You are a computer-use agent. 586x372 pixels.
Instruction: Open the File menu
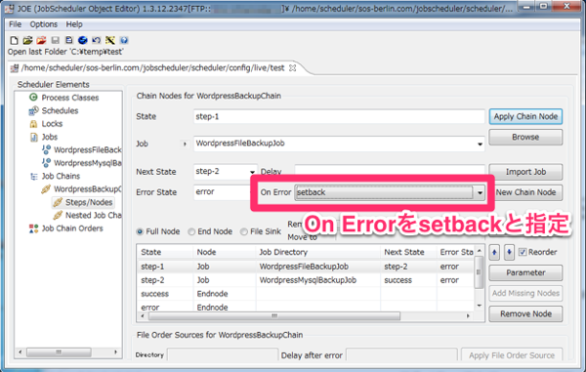(x=15, y=24)
